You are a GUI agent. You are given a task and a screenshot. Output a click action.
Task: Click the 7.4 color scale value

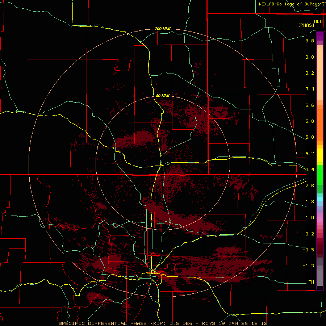310,89
